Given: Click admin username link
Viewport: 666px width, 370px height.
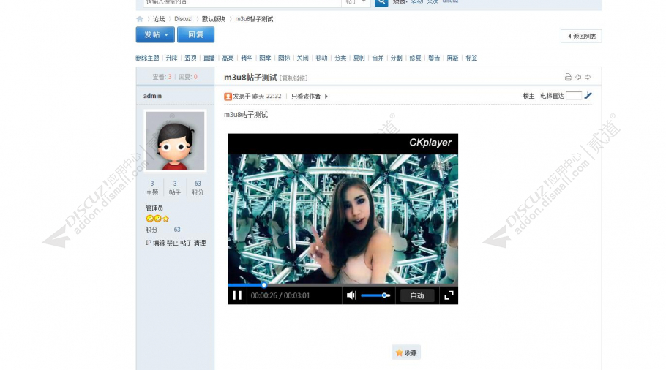Looking at the screenshot, I should click(x=152, y=96).
